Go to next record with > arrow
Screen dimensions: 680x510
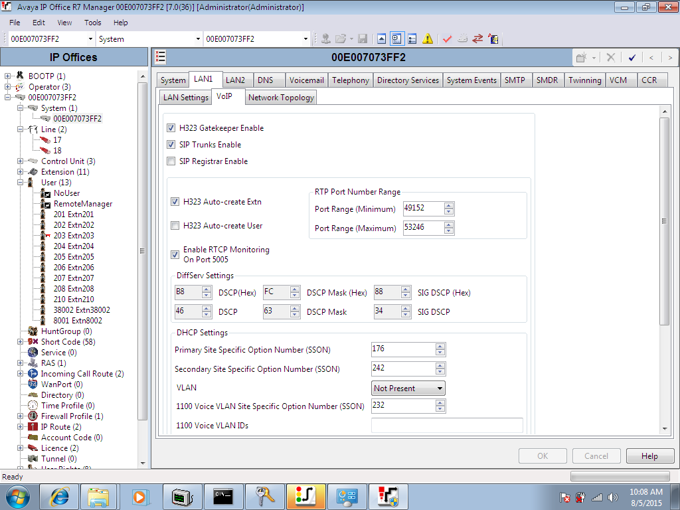coord(670,57)
